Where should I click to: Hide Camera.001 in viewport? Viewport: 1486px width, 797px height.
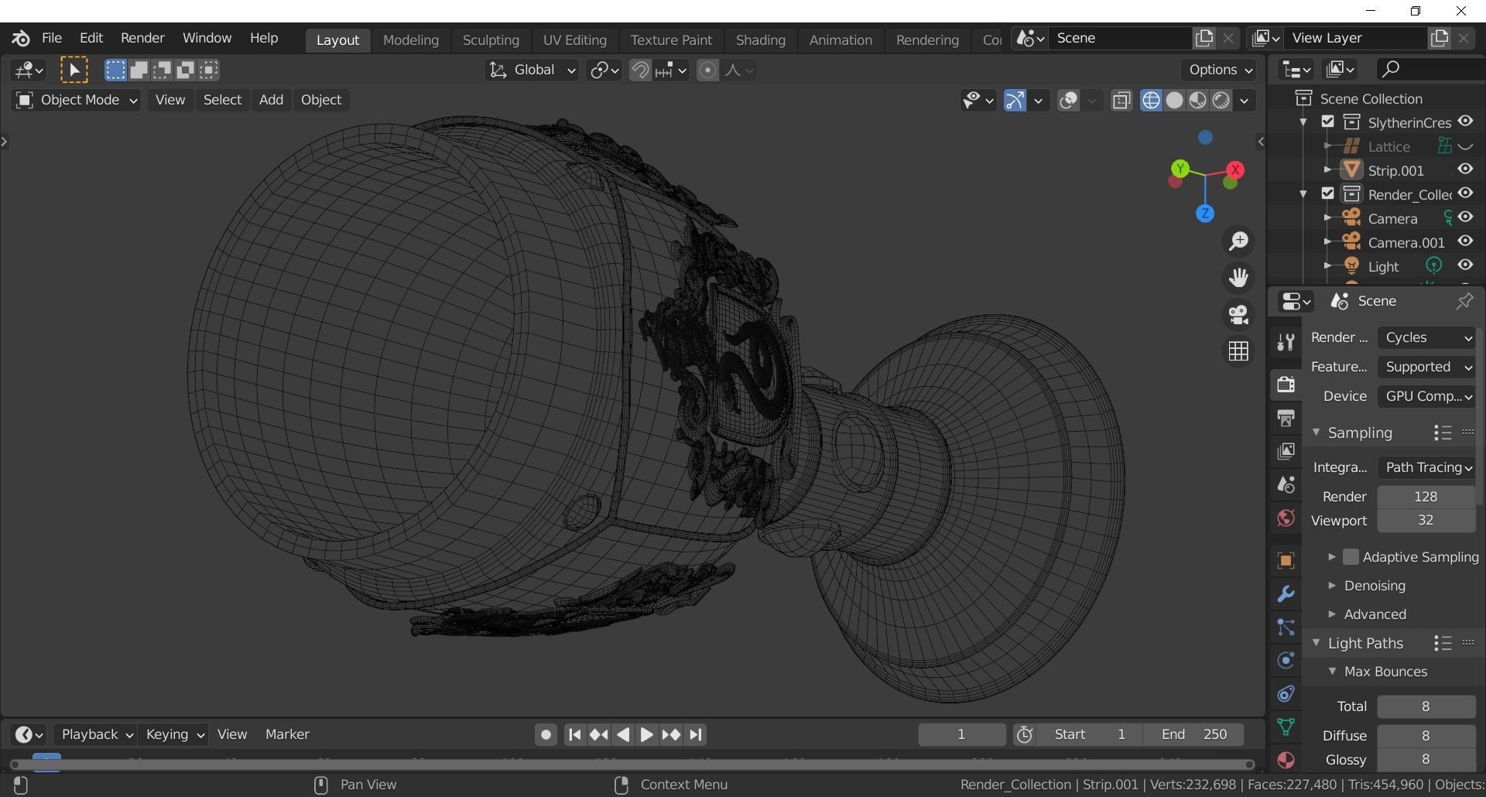pos(1466,241)
